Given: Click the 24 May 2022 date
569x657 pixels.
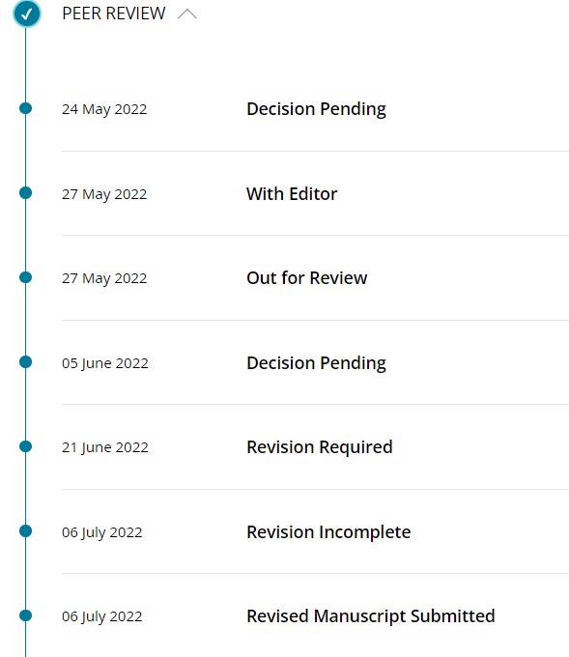Looking at the screenshot, I should click(x=104, y=109).
